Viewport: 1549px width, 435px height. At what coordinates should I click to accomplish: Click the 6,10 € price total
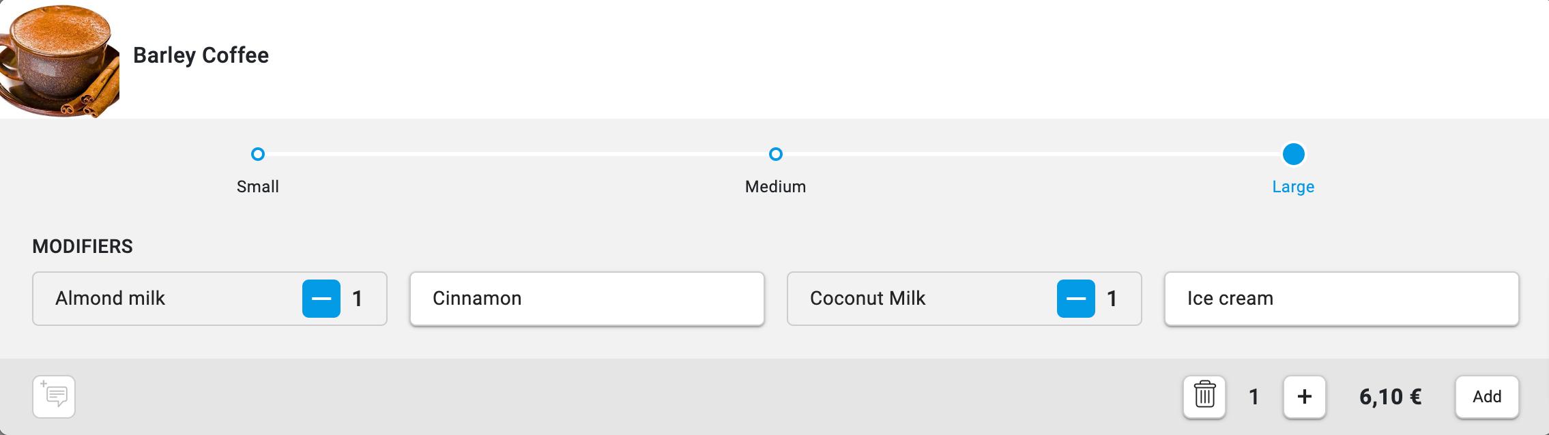pyautogui.click(x=1390, y=397)
